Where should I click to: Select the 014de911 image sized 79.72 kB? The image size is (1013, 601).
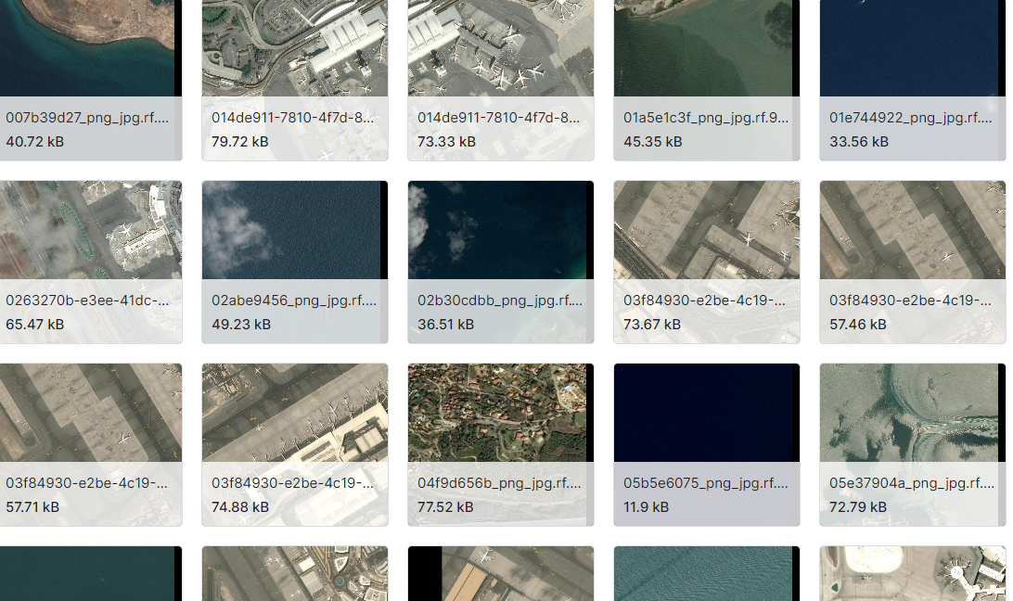pos(294,46)
